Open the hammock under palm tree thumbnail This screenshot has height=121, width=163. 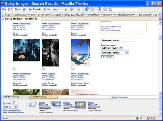[x=80, y=53]
